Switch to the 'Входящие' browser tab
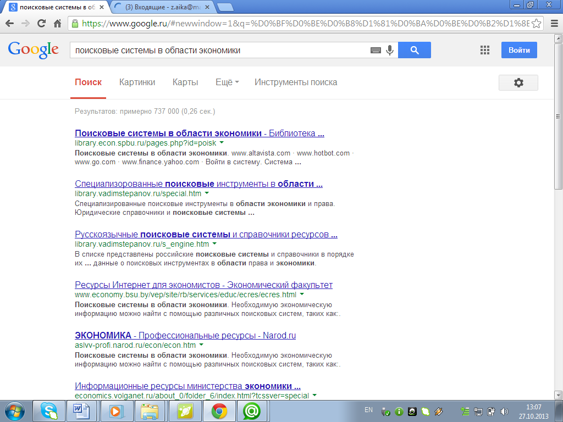The height and width of the screenshot is (422, 563). pyautogui.click(x=162, y=7)
